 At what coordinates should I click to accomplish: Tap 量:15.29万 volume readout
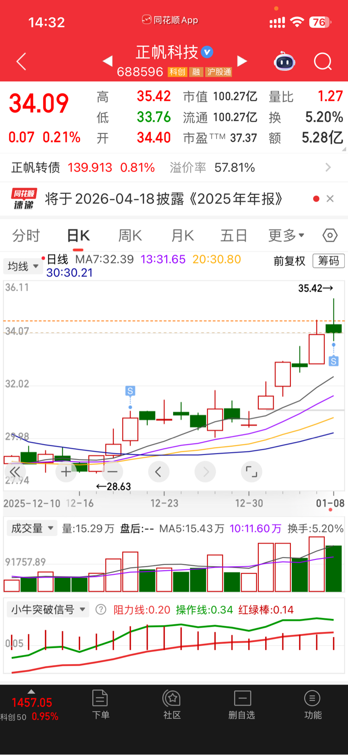pyautogui.click(x=88, y=528)
